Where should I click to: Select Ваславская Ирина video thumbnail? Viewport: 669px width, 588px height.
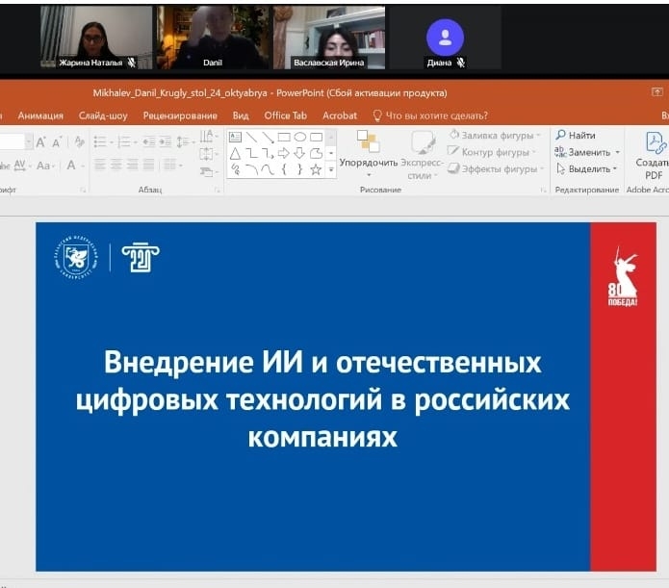[x=329, y=38]
